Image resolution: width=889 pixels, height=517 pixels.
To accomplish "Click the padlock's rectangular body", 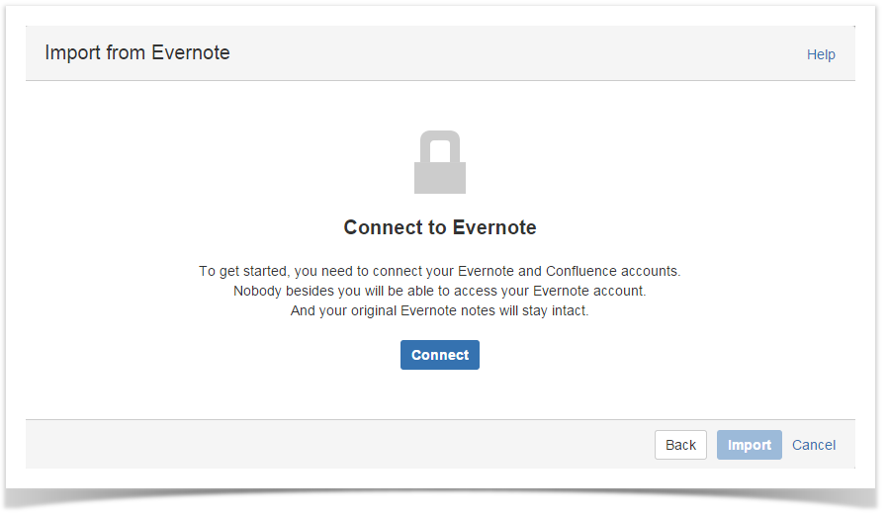I will pos(439,177).
